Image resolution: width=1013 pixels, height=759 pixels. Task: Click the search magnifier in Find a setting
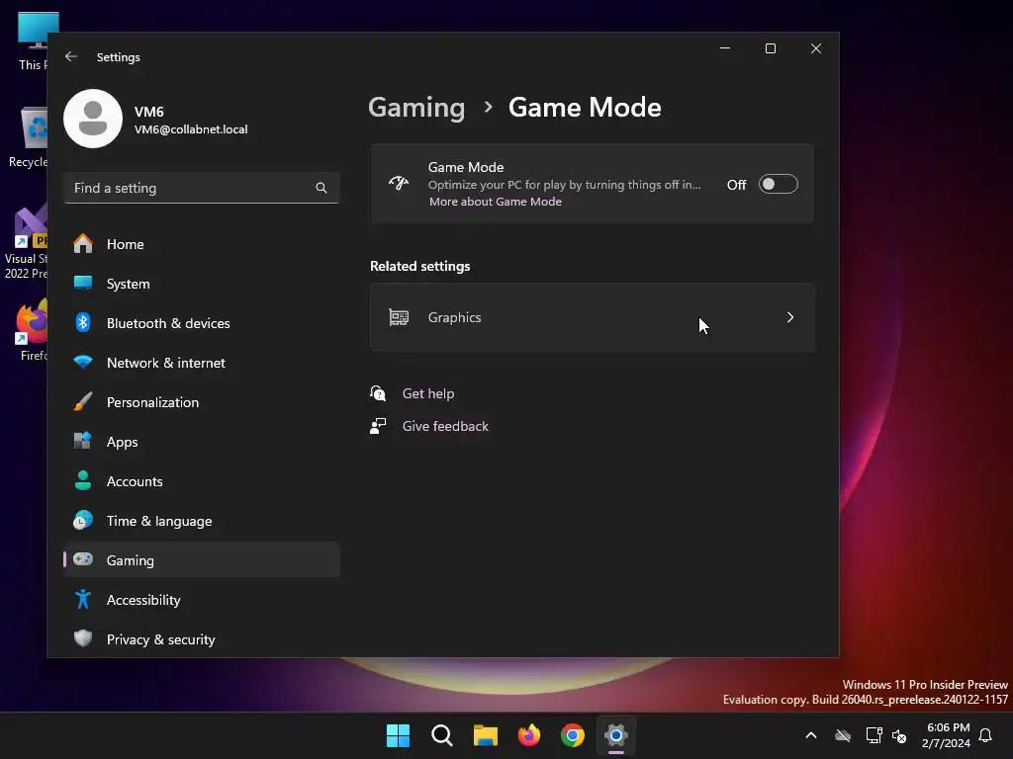[322, 188]
